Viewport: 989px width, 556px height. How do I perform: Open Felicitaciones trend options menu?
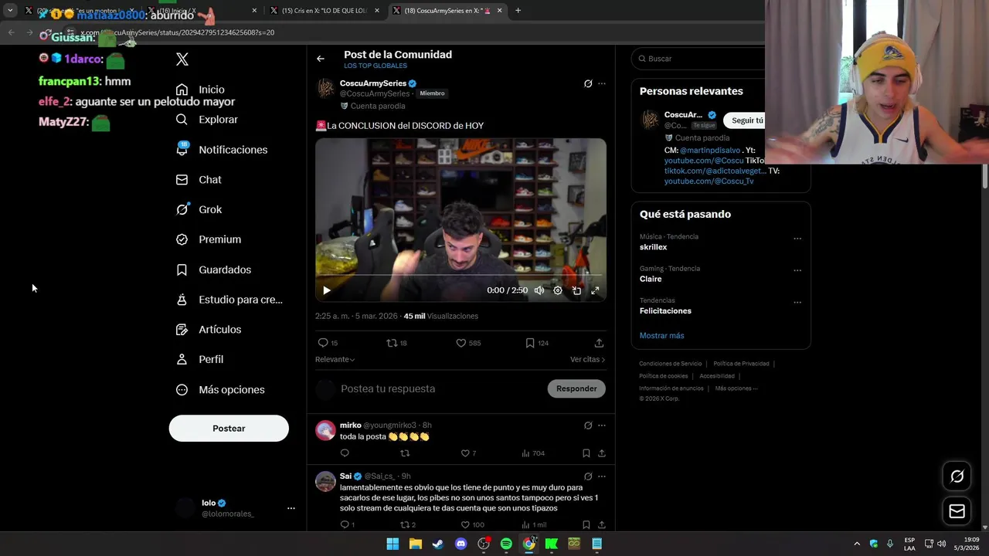tap(797, 303)
